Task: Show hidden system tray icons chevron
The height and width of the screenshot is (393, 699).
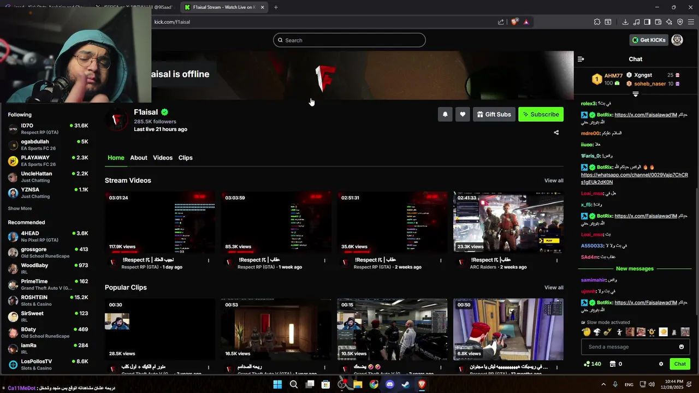Action: 603,384
